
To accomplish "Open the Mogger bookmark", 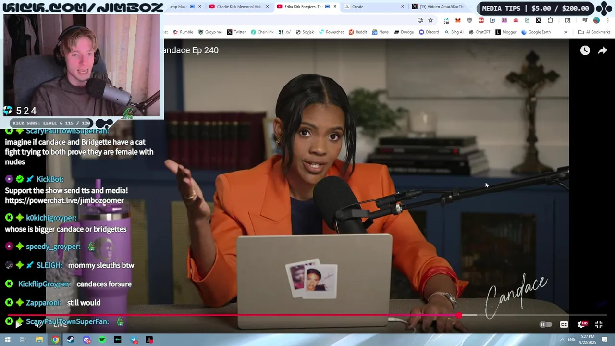I will tap(505, 32).
